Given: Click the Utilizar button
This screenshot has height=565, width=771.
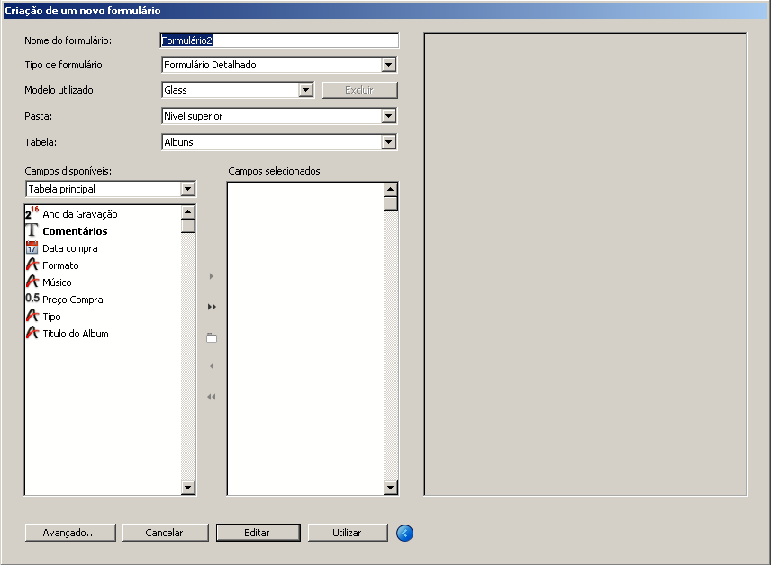Looking at the screenshot, I should point(347,533).
